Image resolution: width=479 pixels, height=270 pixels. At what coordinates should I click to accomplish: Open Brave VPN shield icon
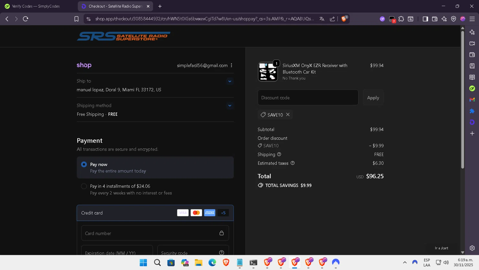(453, 19)
